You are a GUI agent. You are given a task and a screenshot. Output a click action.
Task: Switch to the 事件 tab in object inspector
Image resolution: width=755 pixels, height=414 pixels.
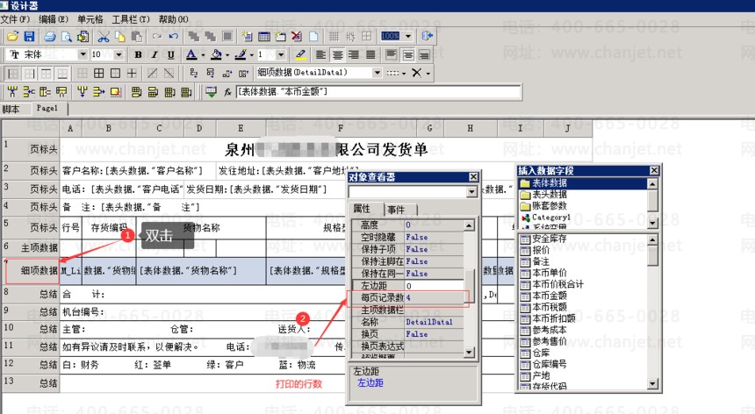coord(396,209)
